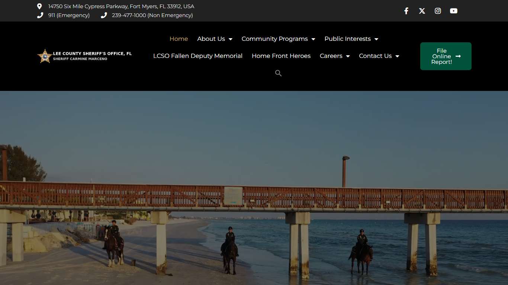Image resolution: width=508 pixels, height=285 pixels.
Task: Click the location pin icon
Action: coord(40,6)
